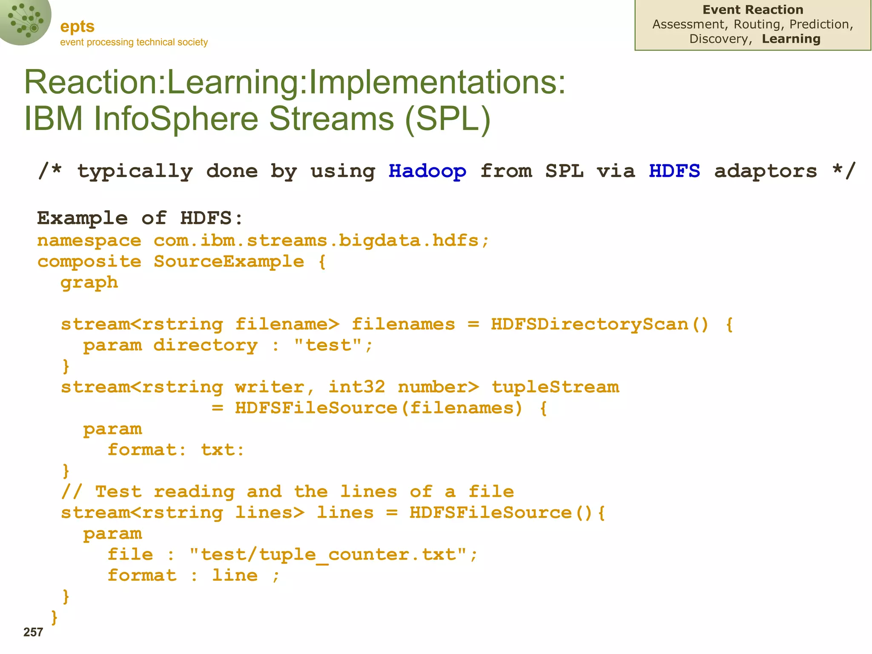
Task: Click the 'graph' keyword in code
Action: tap(89, 282)
